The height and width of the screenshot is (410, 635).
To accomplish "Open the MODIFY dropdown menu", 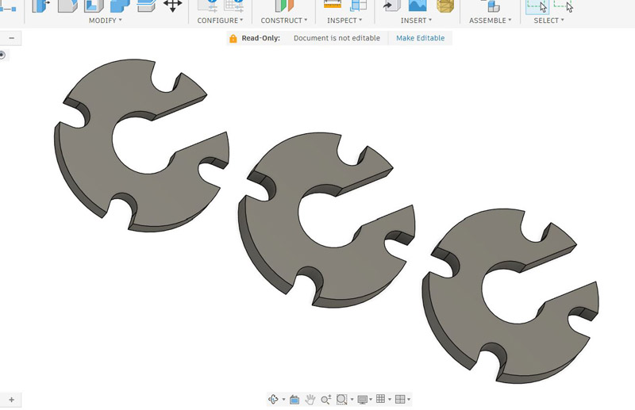I will click(105, 21).
